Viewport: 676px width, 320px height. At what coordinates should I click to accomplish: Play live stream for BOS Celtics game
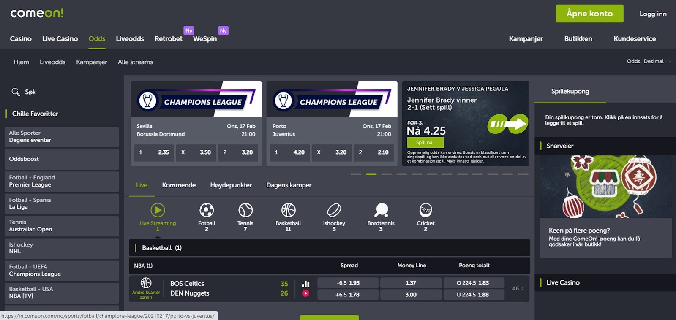pyautogui.click(x=305, y=293)
